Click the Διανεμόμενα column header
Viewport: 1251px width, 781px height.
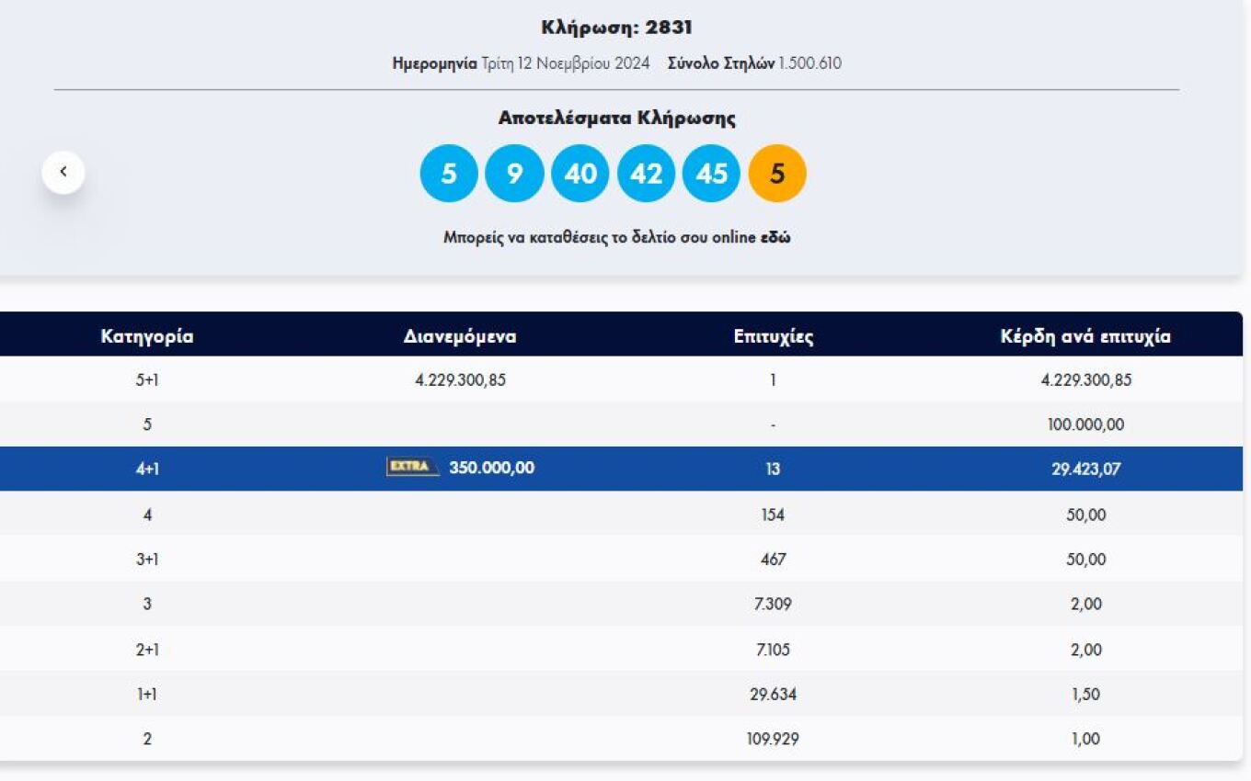pos(460,336)
